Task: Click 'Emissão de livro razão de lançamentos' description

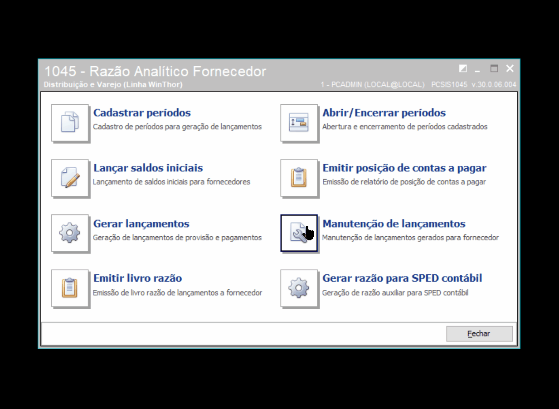Action: [178, 293]
